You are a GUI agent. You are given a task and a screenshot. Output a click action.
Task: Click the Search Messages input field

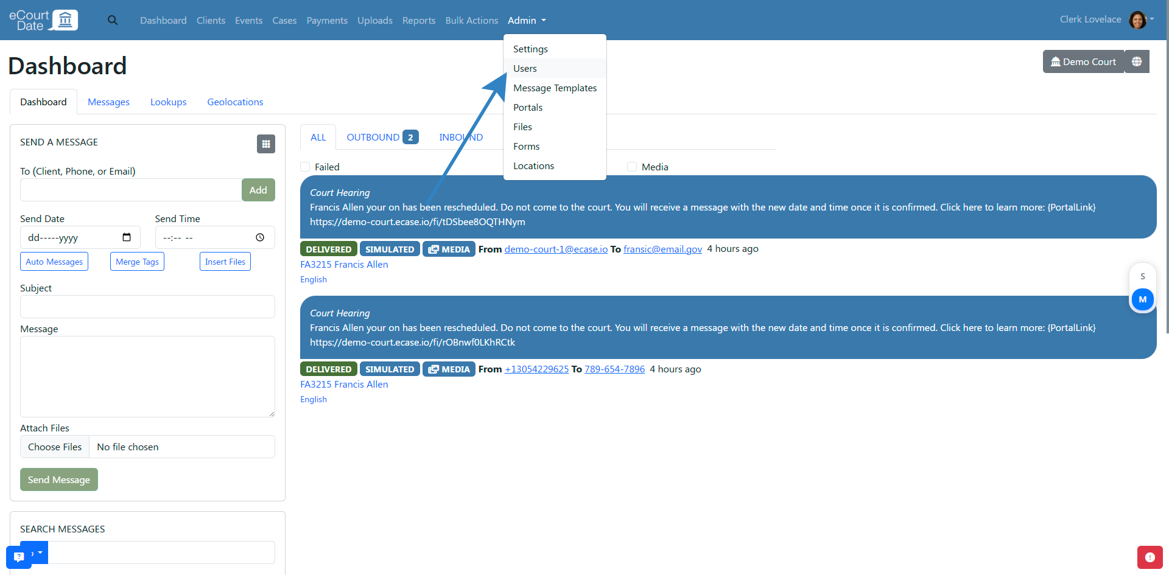click(x=161, y=552)
